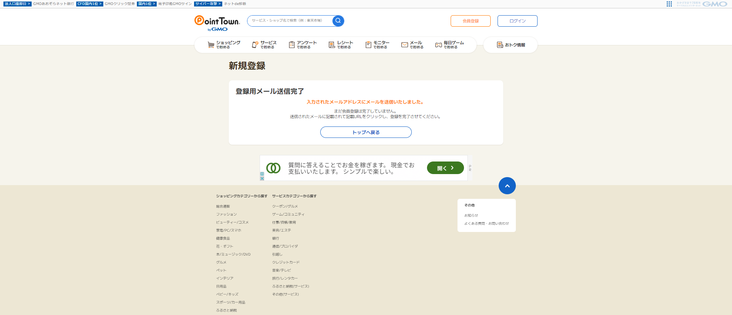Screen dimensions: 732x315
Task: Open GMOあおぞらネット銀行 link
Action: pos(53,4)
